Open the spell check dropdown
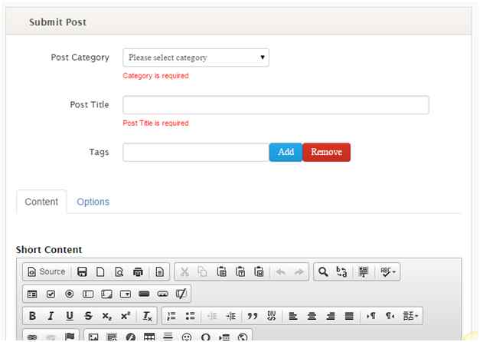Image resolution: width=480 pixels, height=342 pixels. 389,271
